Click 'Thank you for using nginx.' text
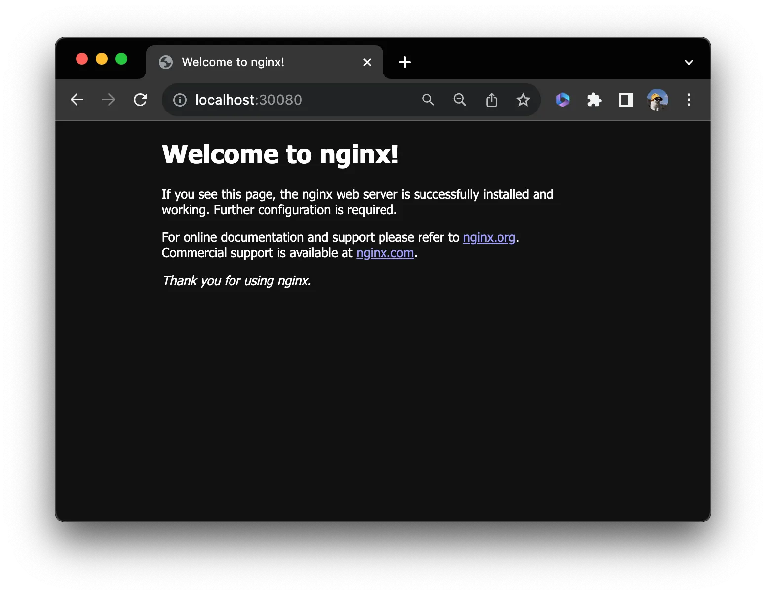The width and height of the screenshot is (766, 595). pyautogui.click(x=236, y=281)
